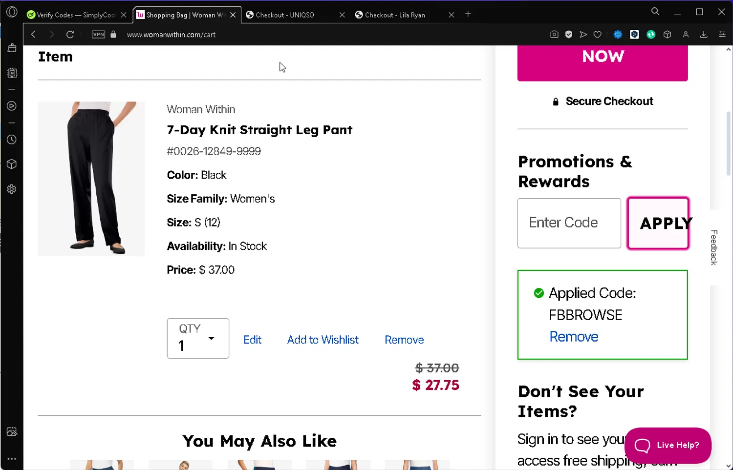Open the ad blocker shield icon

click(x=569, y=35)
